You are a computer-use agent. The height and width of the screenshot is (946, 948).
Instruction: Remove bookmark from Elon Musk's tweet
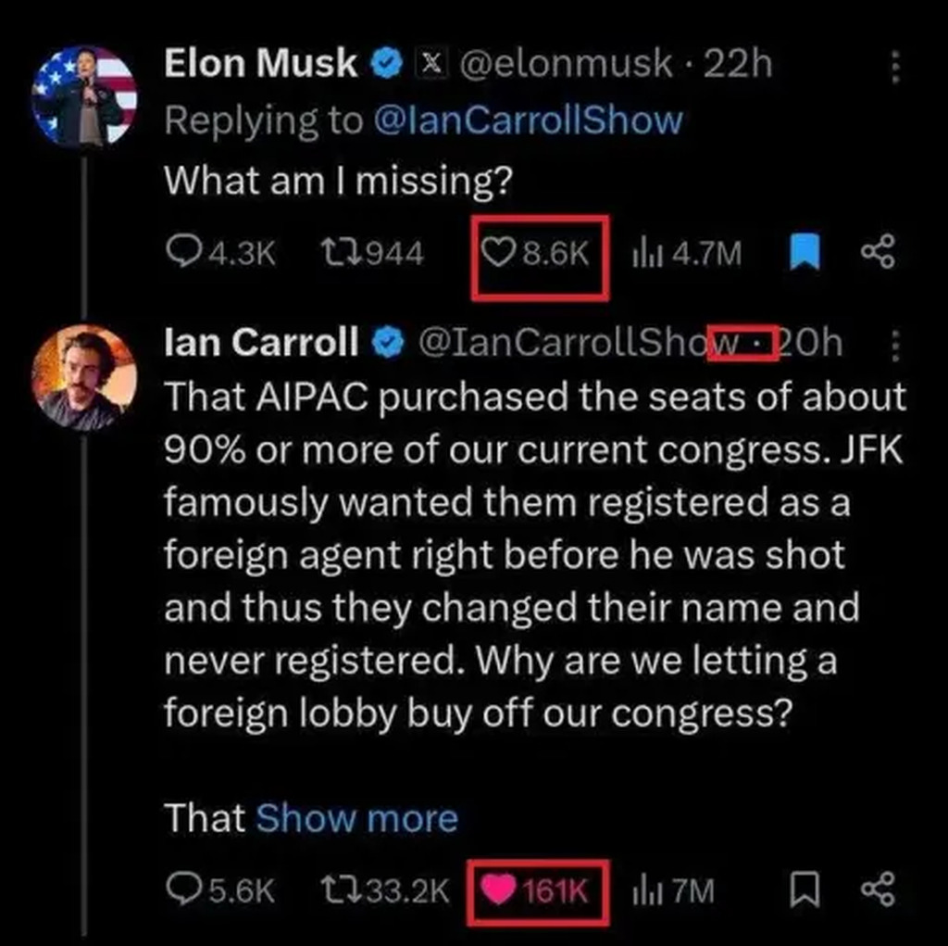point(804,252)
